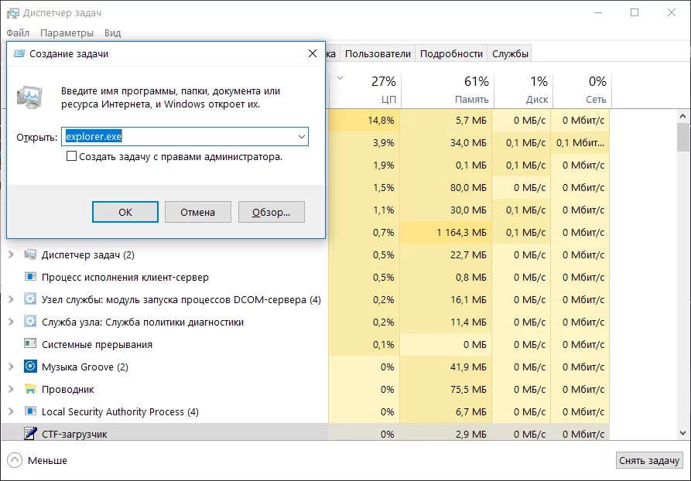Click the 22,7 МБ memory value
The height and width of the screenshot is (481, 691).
468,254
